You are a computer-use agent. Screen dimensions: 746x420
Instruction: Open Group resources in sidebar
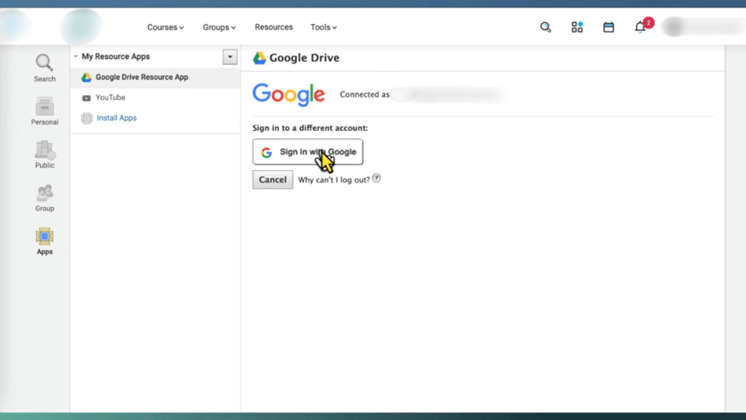44,198
